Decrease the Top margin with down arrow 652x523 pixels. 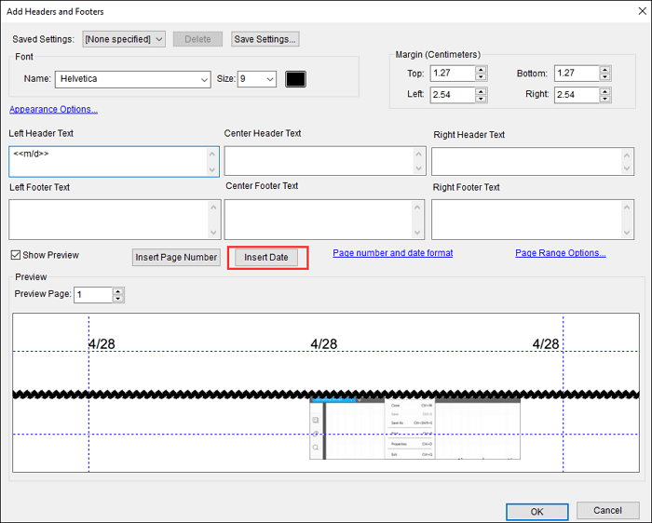click(481, 77)
